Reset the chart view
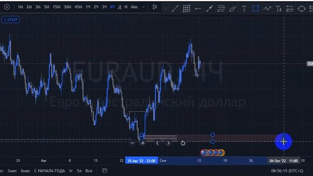 pos(183,143)
